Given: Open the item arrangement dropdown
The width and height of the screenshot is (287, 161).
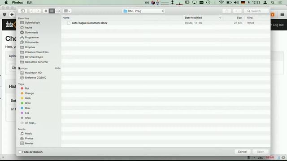Looking at the screenshot, I should pyautogui.click(x=67, y=11).
